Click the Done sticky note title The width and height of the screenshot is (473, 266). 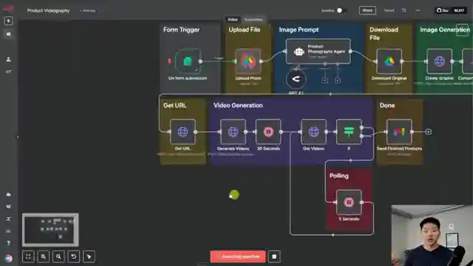(387, 105)
